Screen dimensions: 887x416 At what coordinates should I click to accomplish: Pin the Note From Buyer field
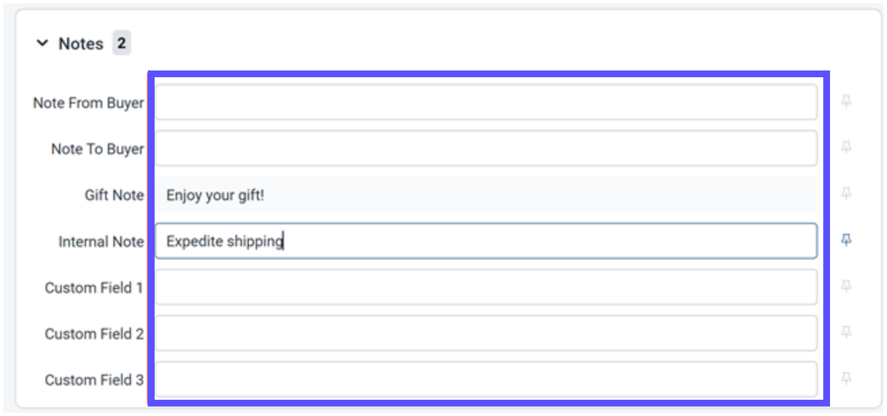(846, 102)
